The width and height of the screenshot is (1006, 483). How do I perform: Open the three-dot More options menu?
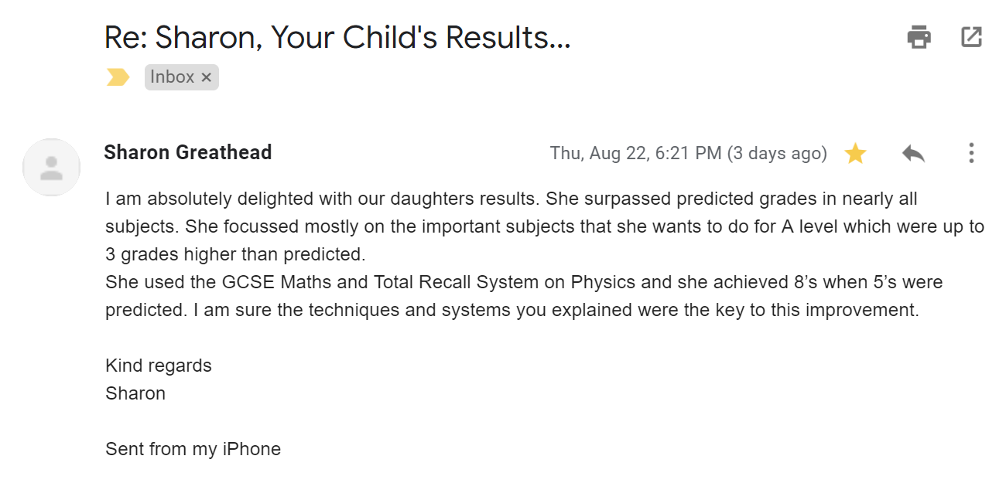click(971, 154)
